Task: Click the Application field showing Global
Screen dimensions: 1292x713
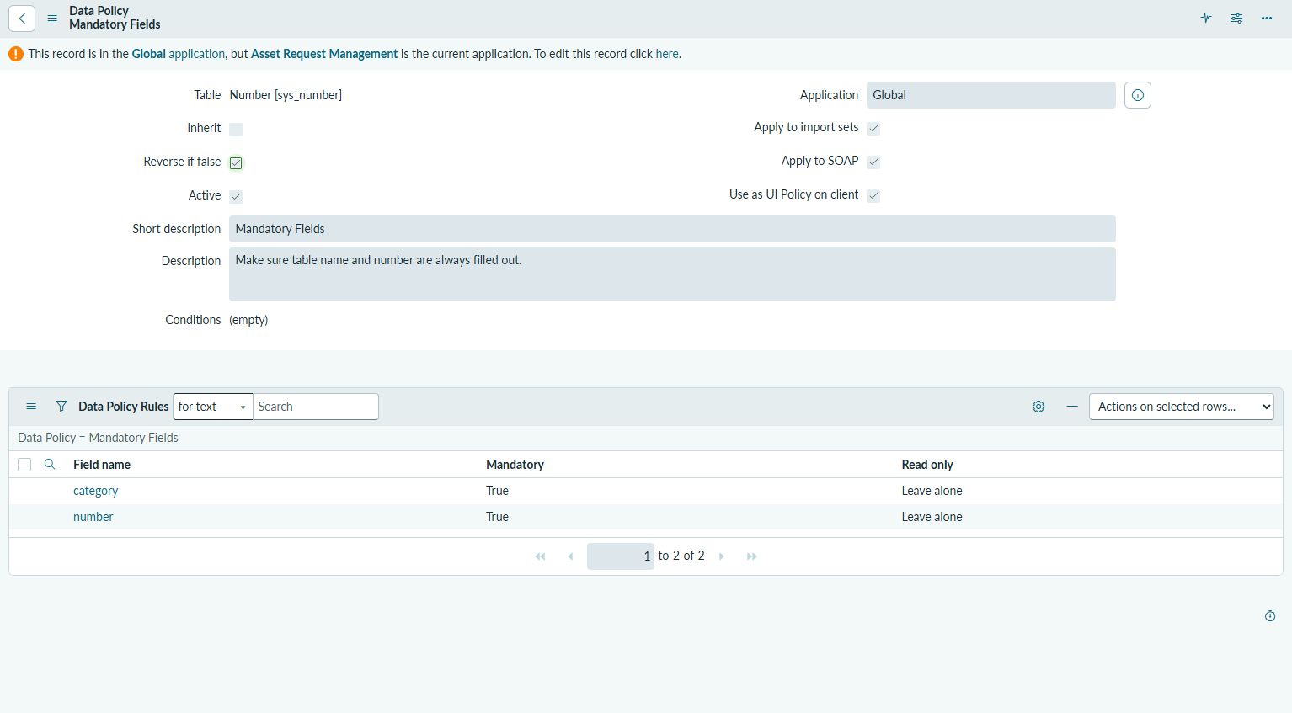Action: [990, 95]
